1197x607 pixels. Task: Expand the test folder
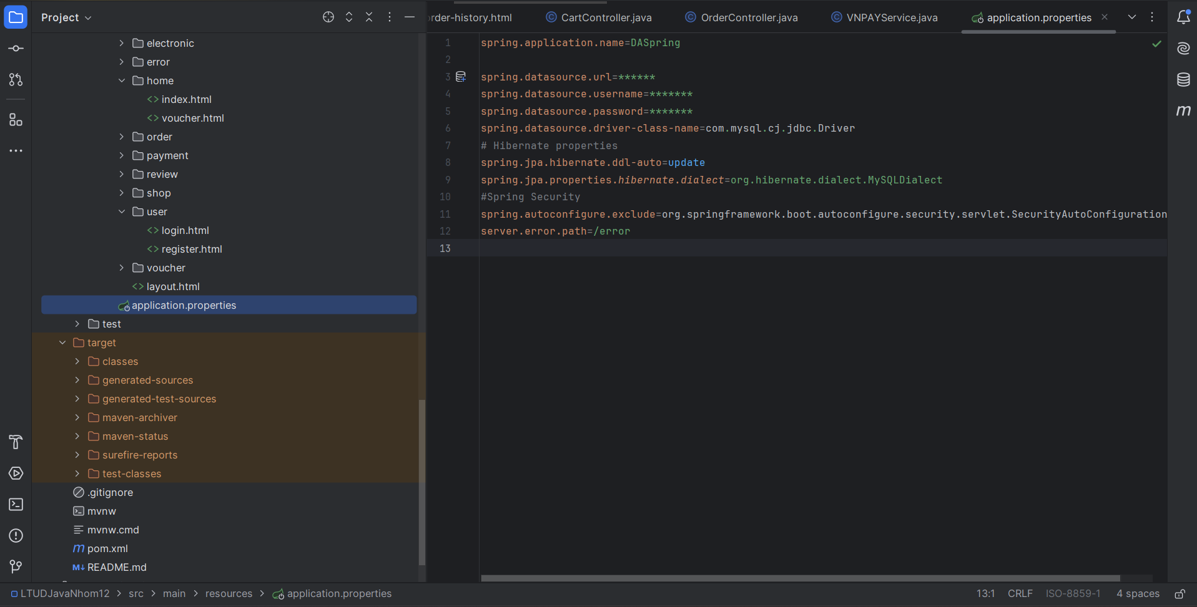point(77,324)
